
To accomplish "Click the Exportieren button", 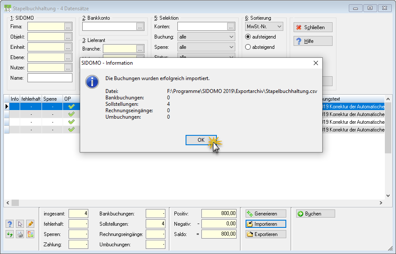I will [266, 234].
